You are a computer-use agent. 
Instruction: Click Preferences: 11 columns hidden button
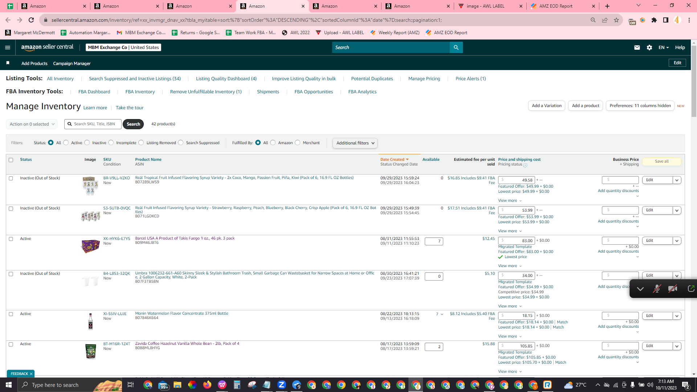[x=640, y=106]
